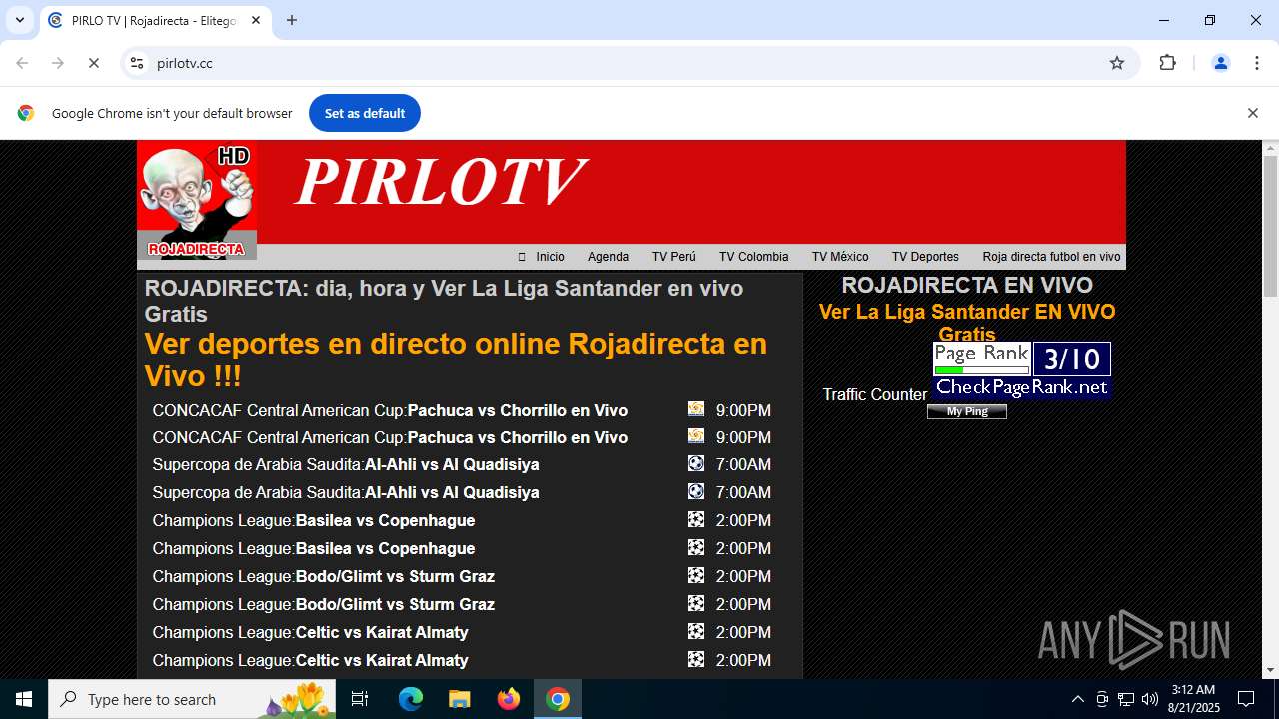Open the Chrome profile avatar
The height and width of the screenshot is (719, 1279).
click(x=1221, y=63)
